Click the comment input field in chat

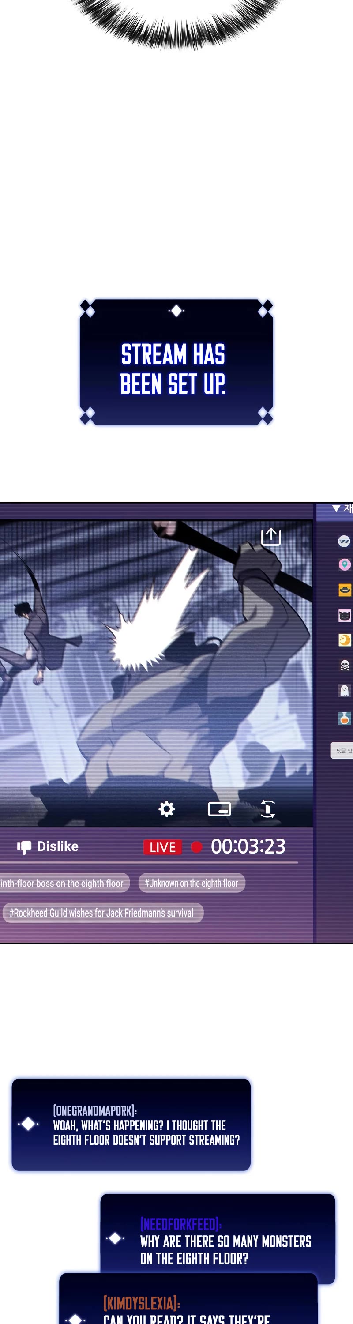342,750
